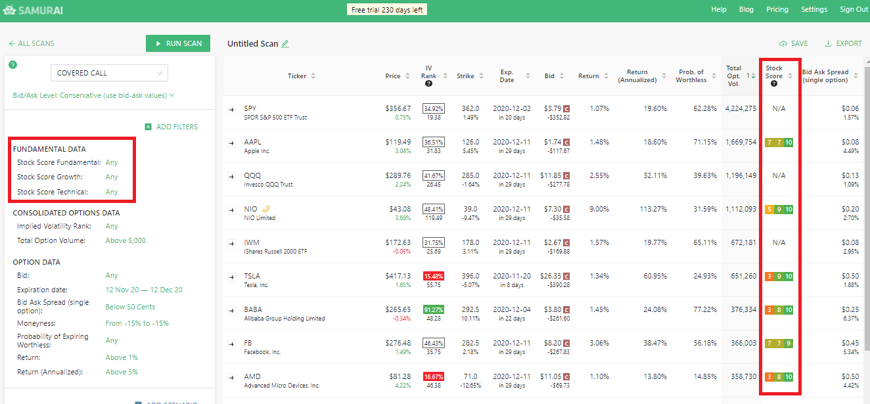The height and width of the screenshot is (404, 870).
Task: Open the Pricing menu item
Action: [777, 9]
